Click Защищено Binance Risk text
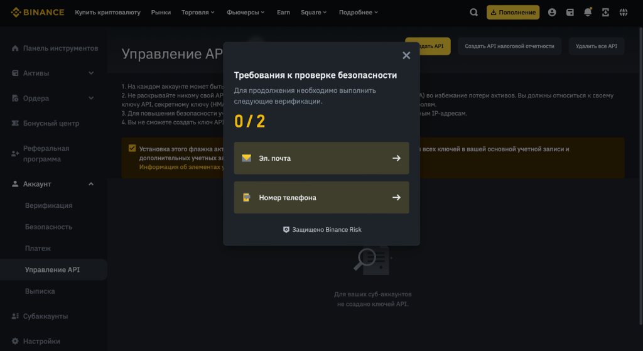 point(327,230)
